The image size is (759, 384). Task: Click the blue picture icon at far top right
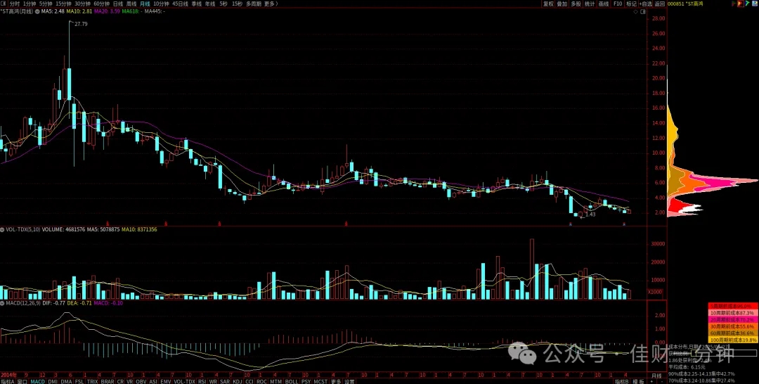[755, 4]
